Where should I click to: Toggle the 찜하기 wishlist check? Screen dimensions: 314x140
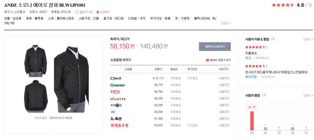[77, 12]
